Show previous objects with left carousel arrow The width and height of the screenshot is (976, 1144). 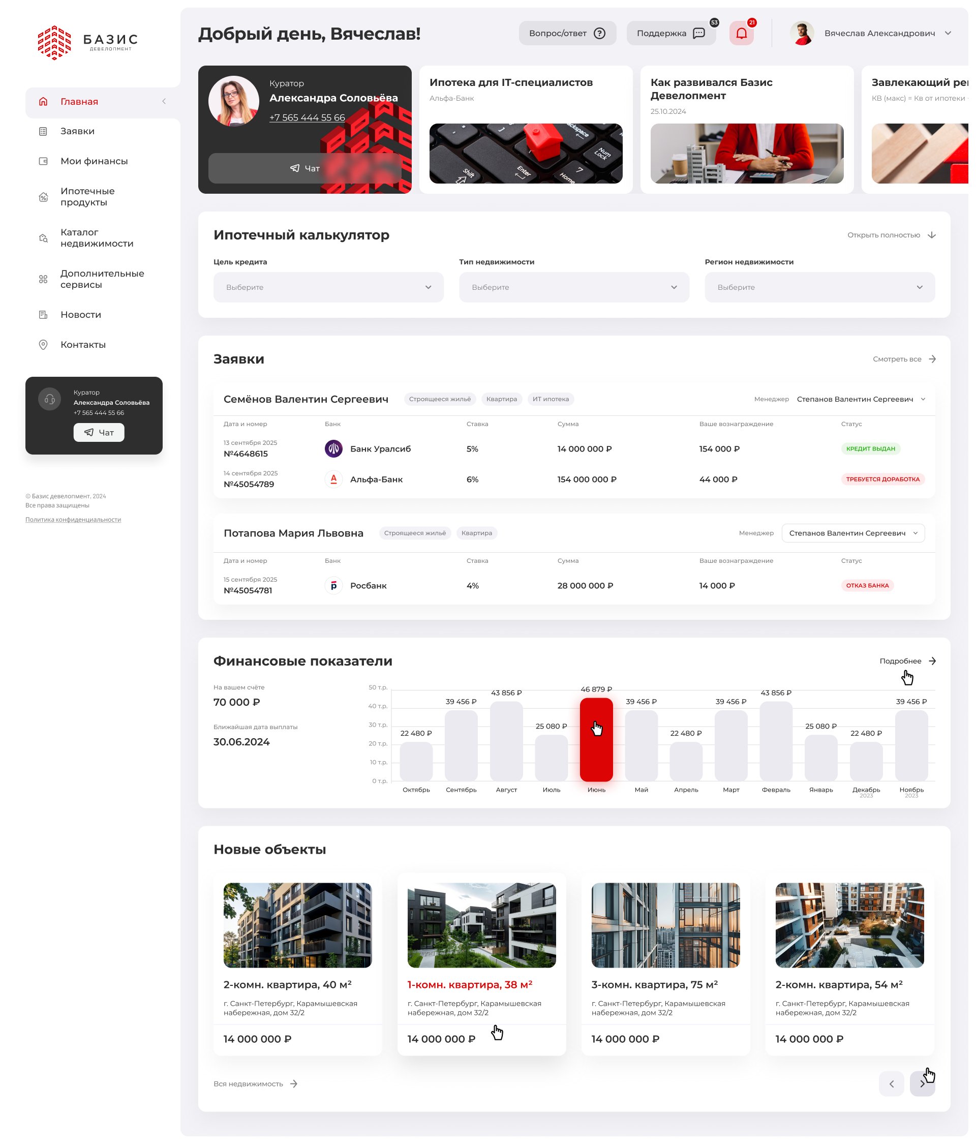[891, 1083]
